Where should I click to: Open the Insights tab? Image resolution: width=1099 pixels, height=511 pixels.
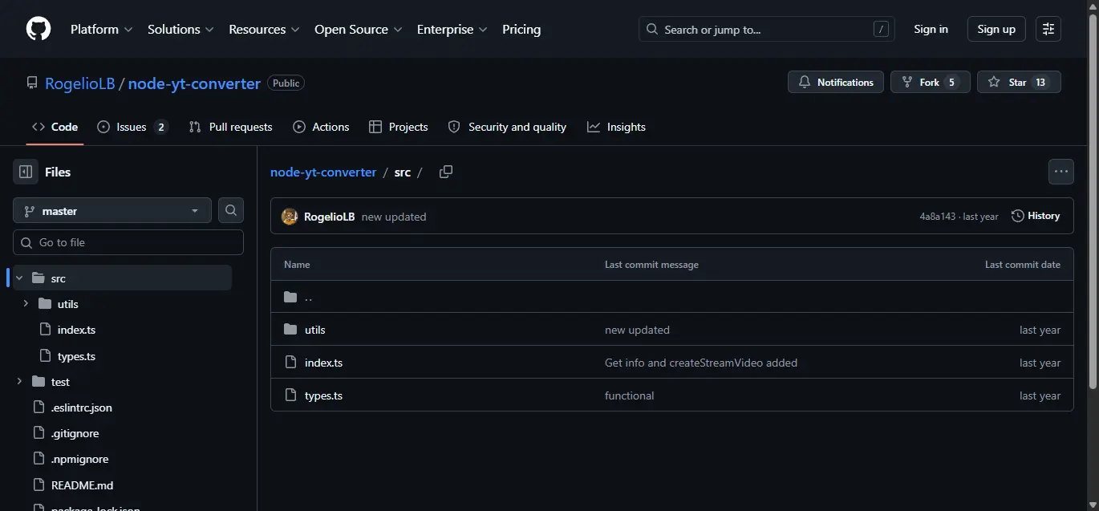coord(616,127)
